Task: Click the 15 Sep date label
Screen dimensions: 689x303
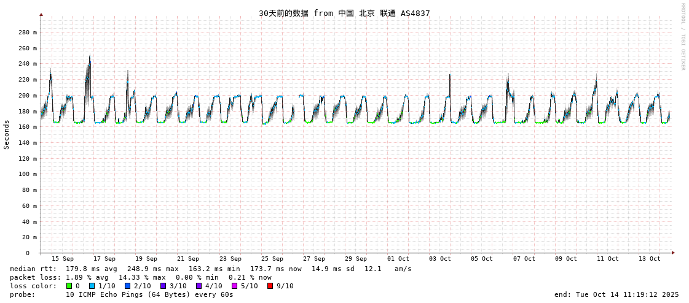Action: coord(63,259)
